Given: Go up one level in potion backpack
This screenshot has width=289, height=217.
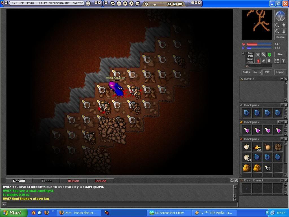Looking at the screenshot, I should (279, 122).
